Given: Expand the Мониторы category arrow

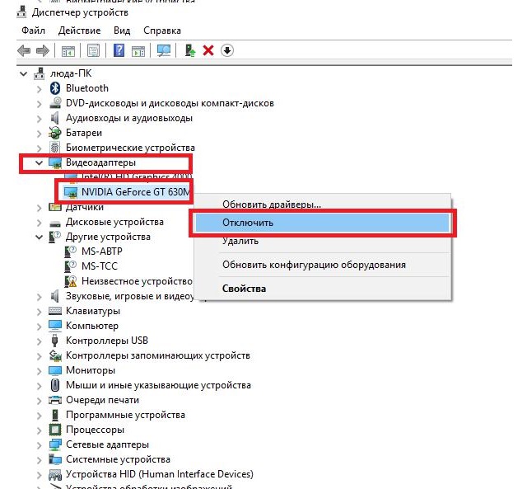Looking at the screenshot, I should 40,371.
